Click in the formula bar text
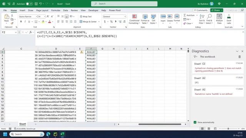 tap(77, 34)
